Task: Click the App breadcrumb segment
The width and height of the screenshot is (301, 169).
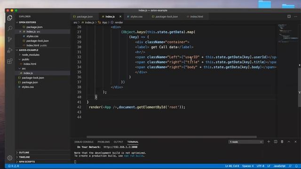Action: 104,23
